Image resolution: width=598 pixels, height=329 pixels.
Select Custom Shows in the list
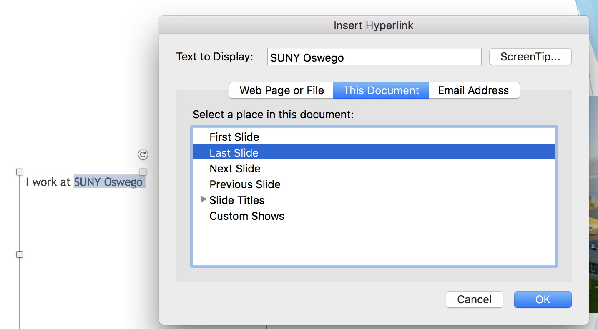coord(374,216)
